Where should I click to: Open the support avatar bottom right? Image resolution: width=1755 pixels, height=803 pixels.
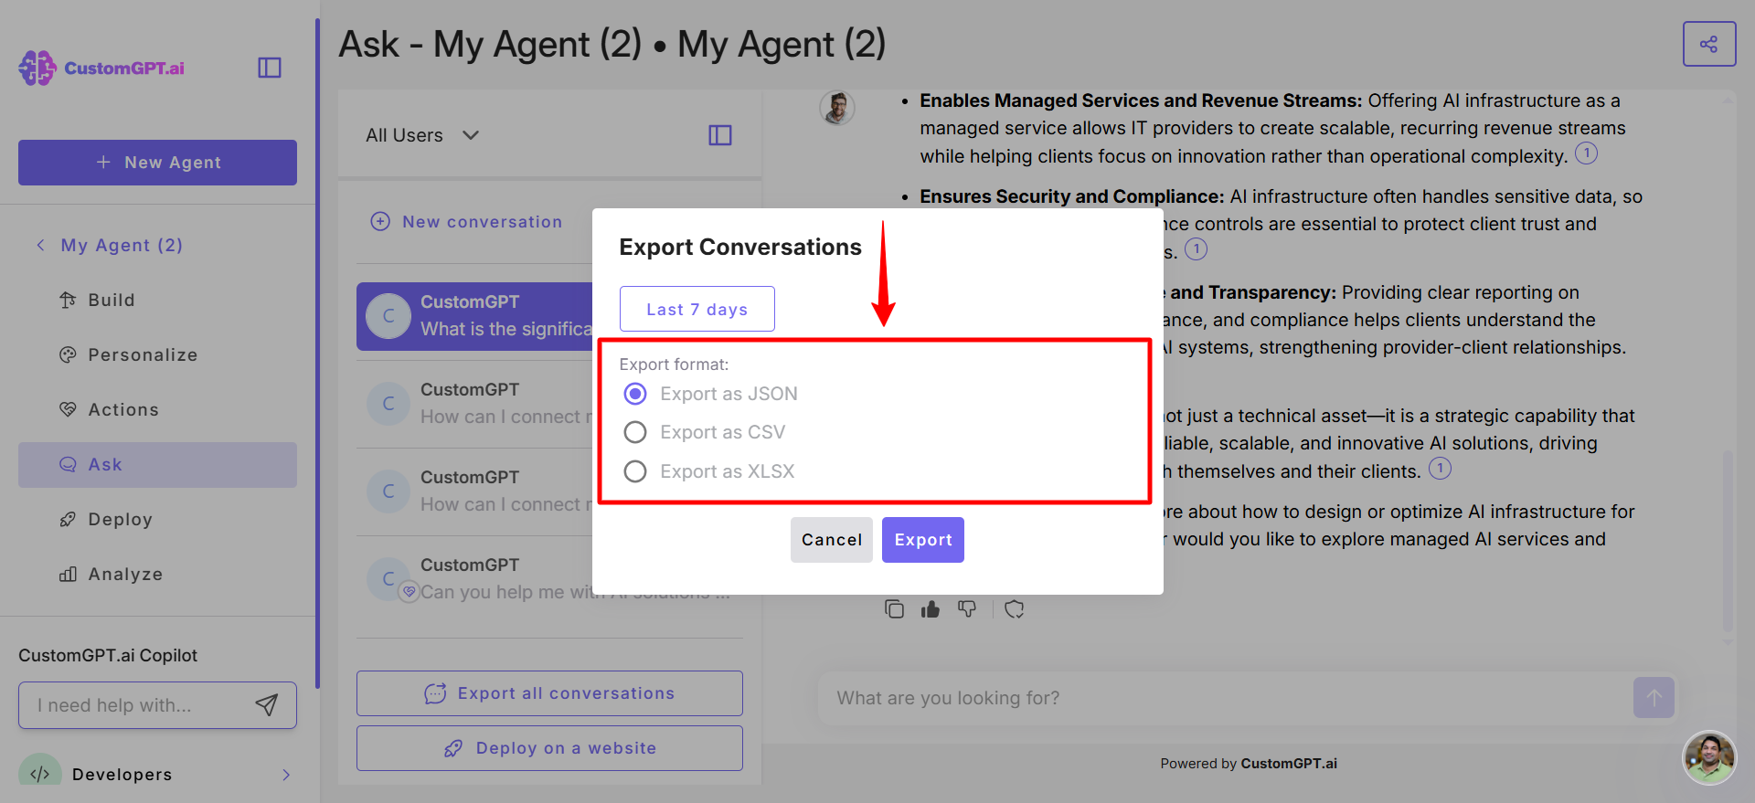1709,757
